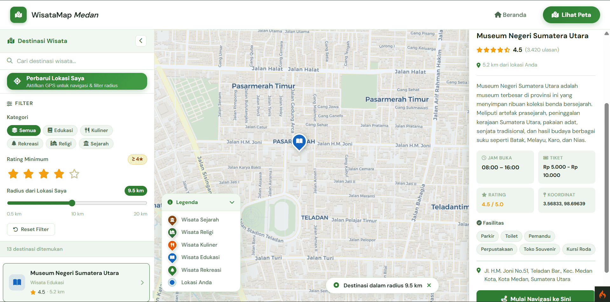Image resolution: width=610 pixels, height=302 pixels.
Task: Click the green radius status dot
Action: [336, 285]
